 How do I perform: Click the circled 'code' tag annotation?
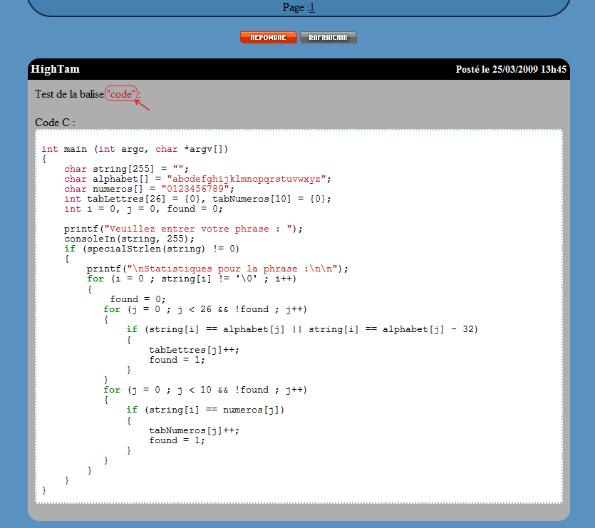click(x=121, y=93)
